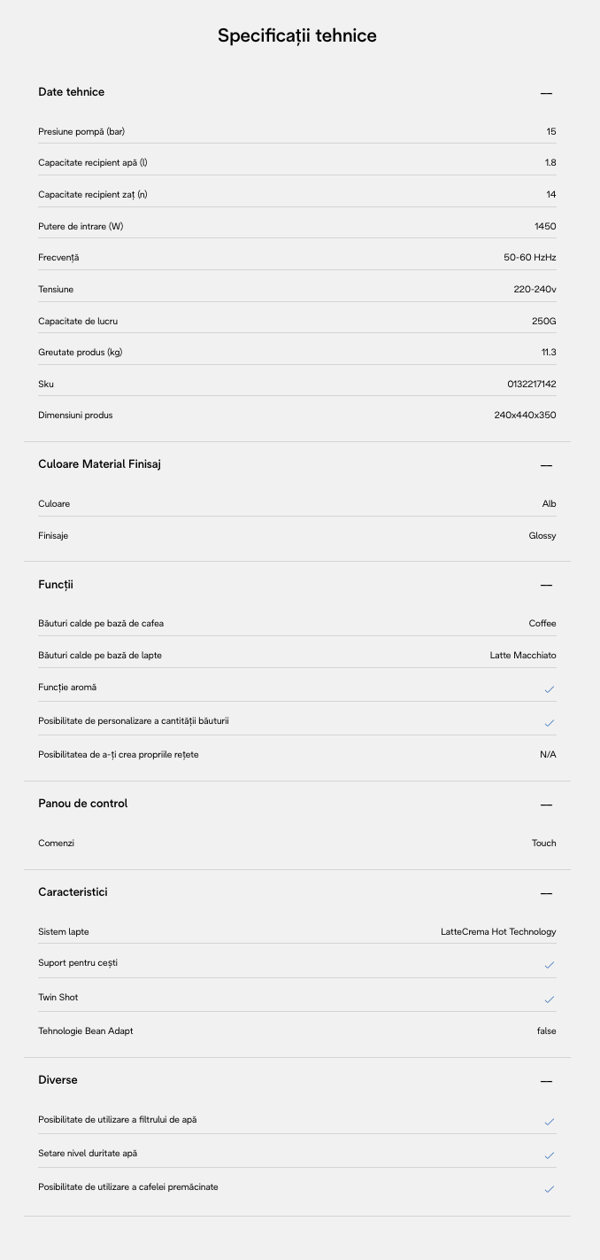Collapse Culoare Material Finisaj section minus icon
This screenshot has width=600, height=1260.
coord(546,465)
